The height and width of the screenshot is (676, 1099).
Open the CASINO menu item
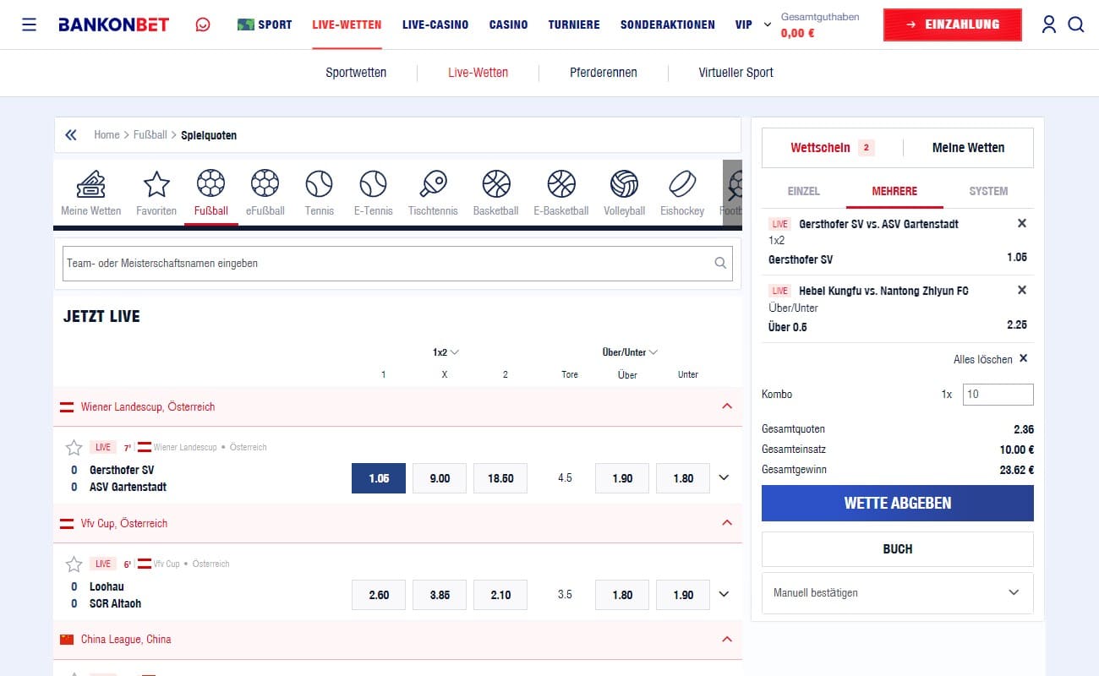click(508, 25)
